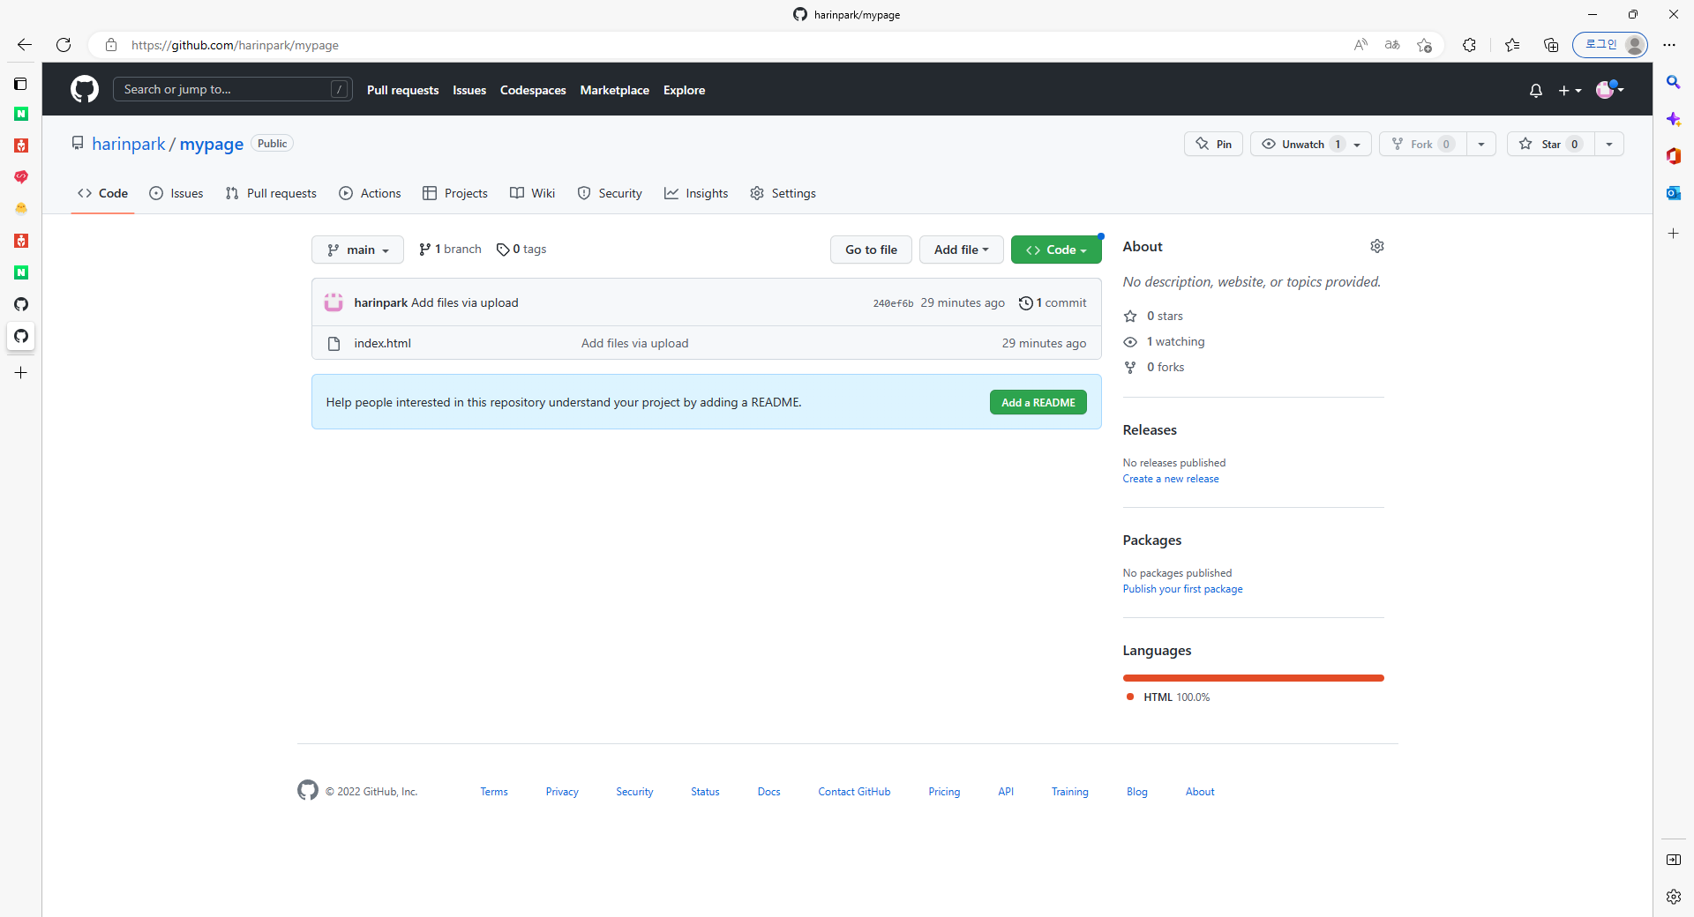This screenshot has height=917, width=1694.
Task: Open Edge sidebar search icon
Action: coord(1673,82)
